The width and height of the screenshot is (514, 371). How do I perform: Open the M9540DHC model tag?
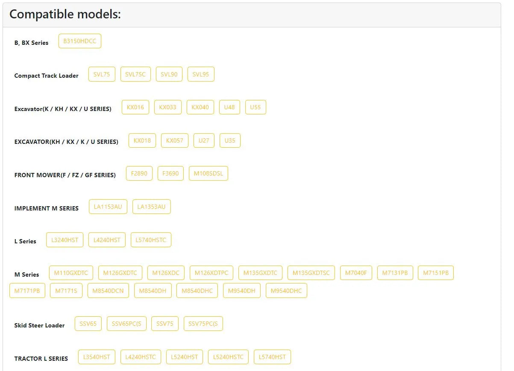(286, 291)
